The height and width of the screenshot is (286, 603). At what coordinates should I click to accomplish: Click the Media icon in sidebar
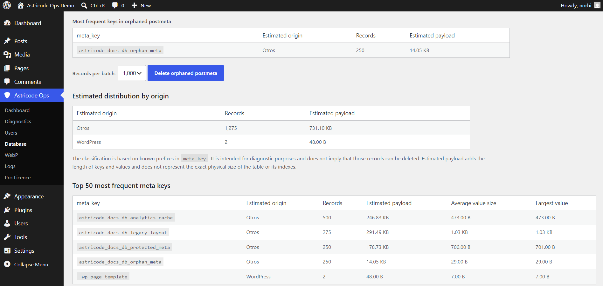tap(7, 55)
